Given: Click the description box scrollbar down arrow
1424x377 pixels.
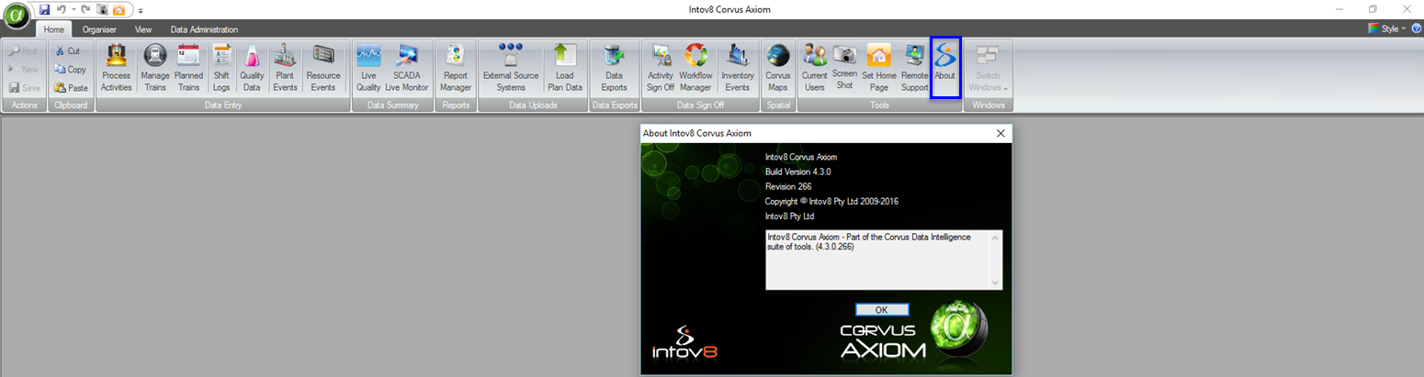Looking at the screenshot, I should (x=995, y=283).
